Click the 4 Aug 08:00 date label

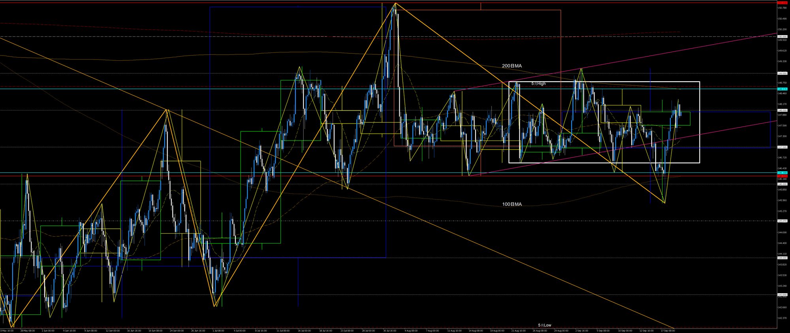411,331
